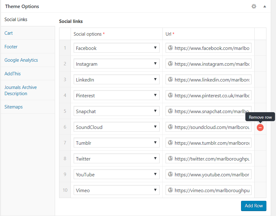Open the Theme Options gear settings
276x216 pixels.
[x=254, y=7]
